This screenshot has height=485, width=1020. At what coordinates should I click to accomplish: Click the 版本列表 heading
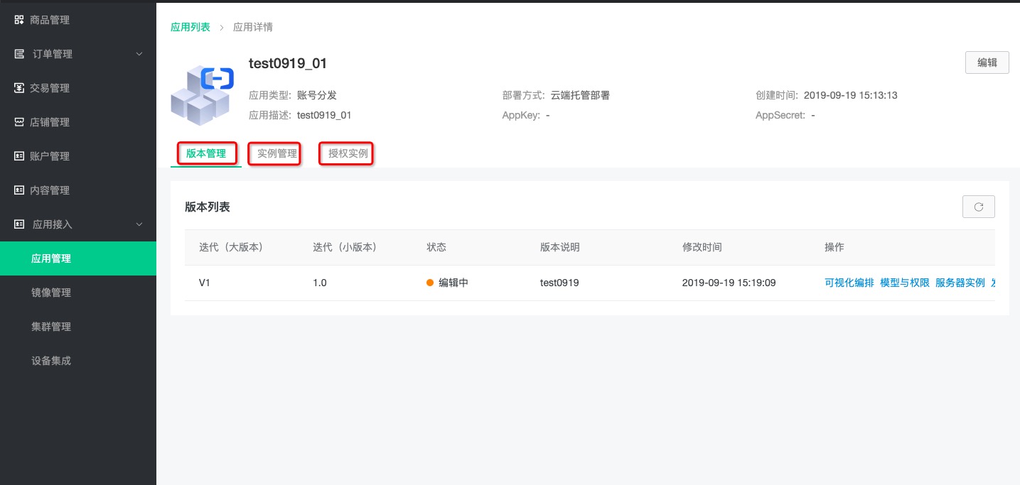point(208,207)
